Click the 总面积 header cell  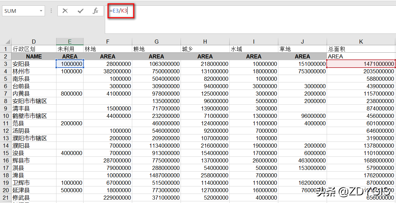click(x=362, y=49)
